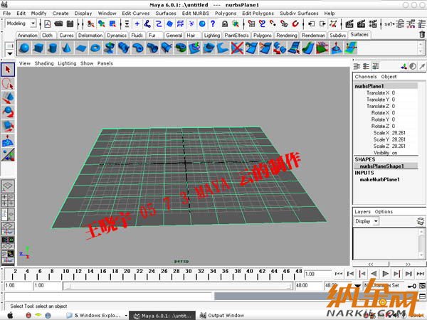This screenshot has width=427, height=320.
Task: Open the Modeling menu set dropdown
Action: tap(21, 23)
